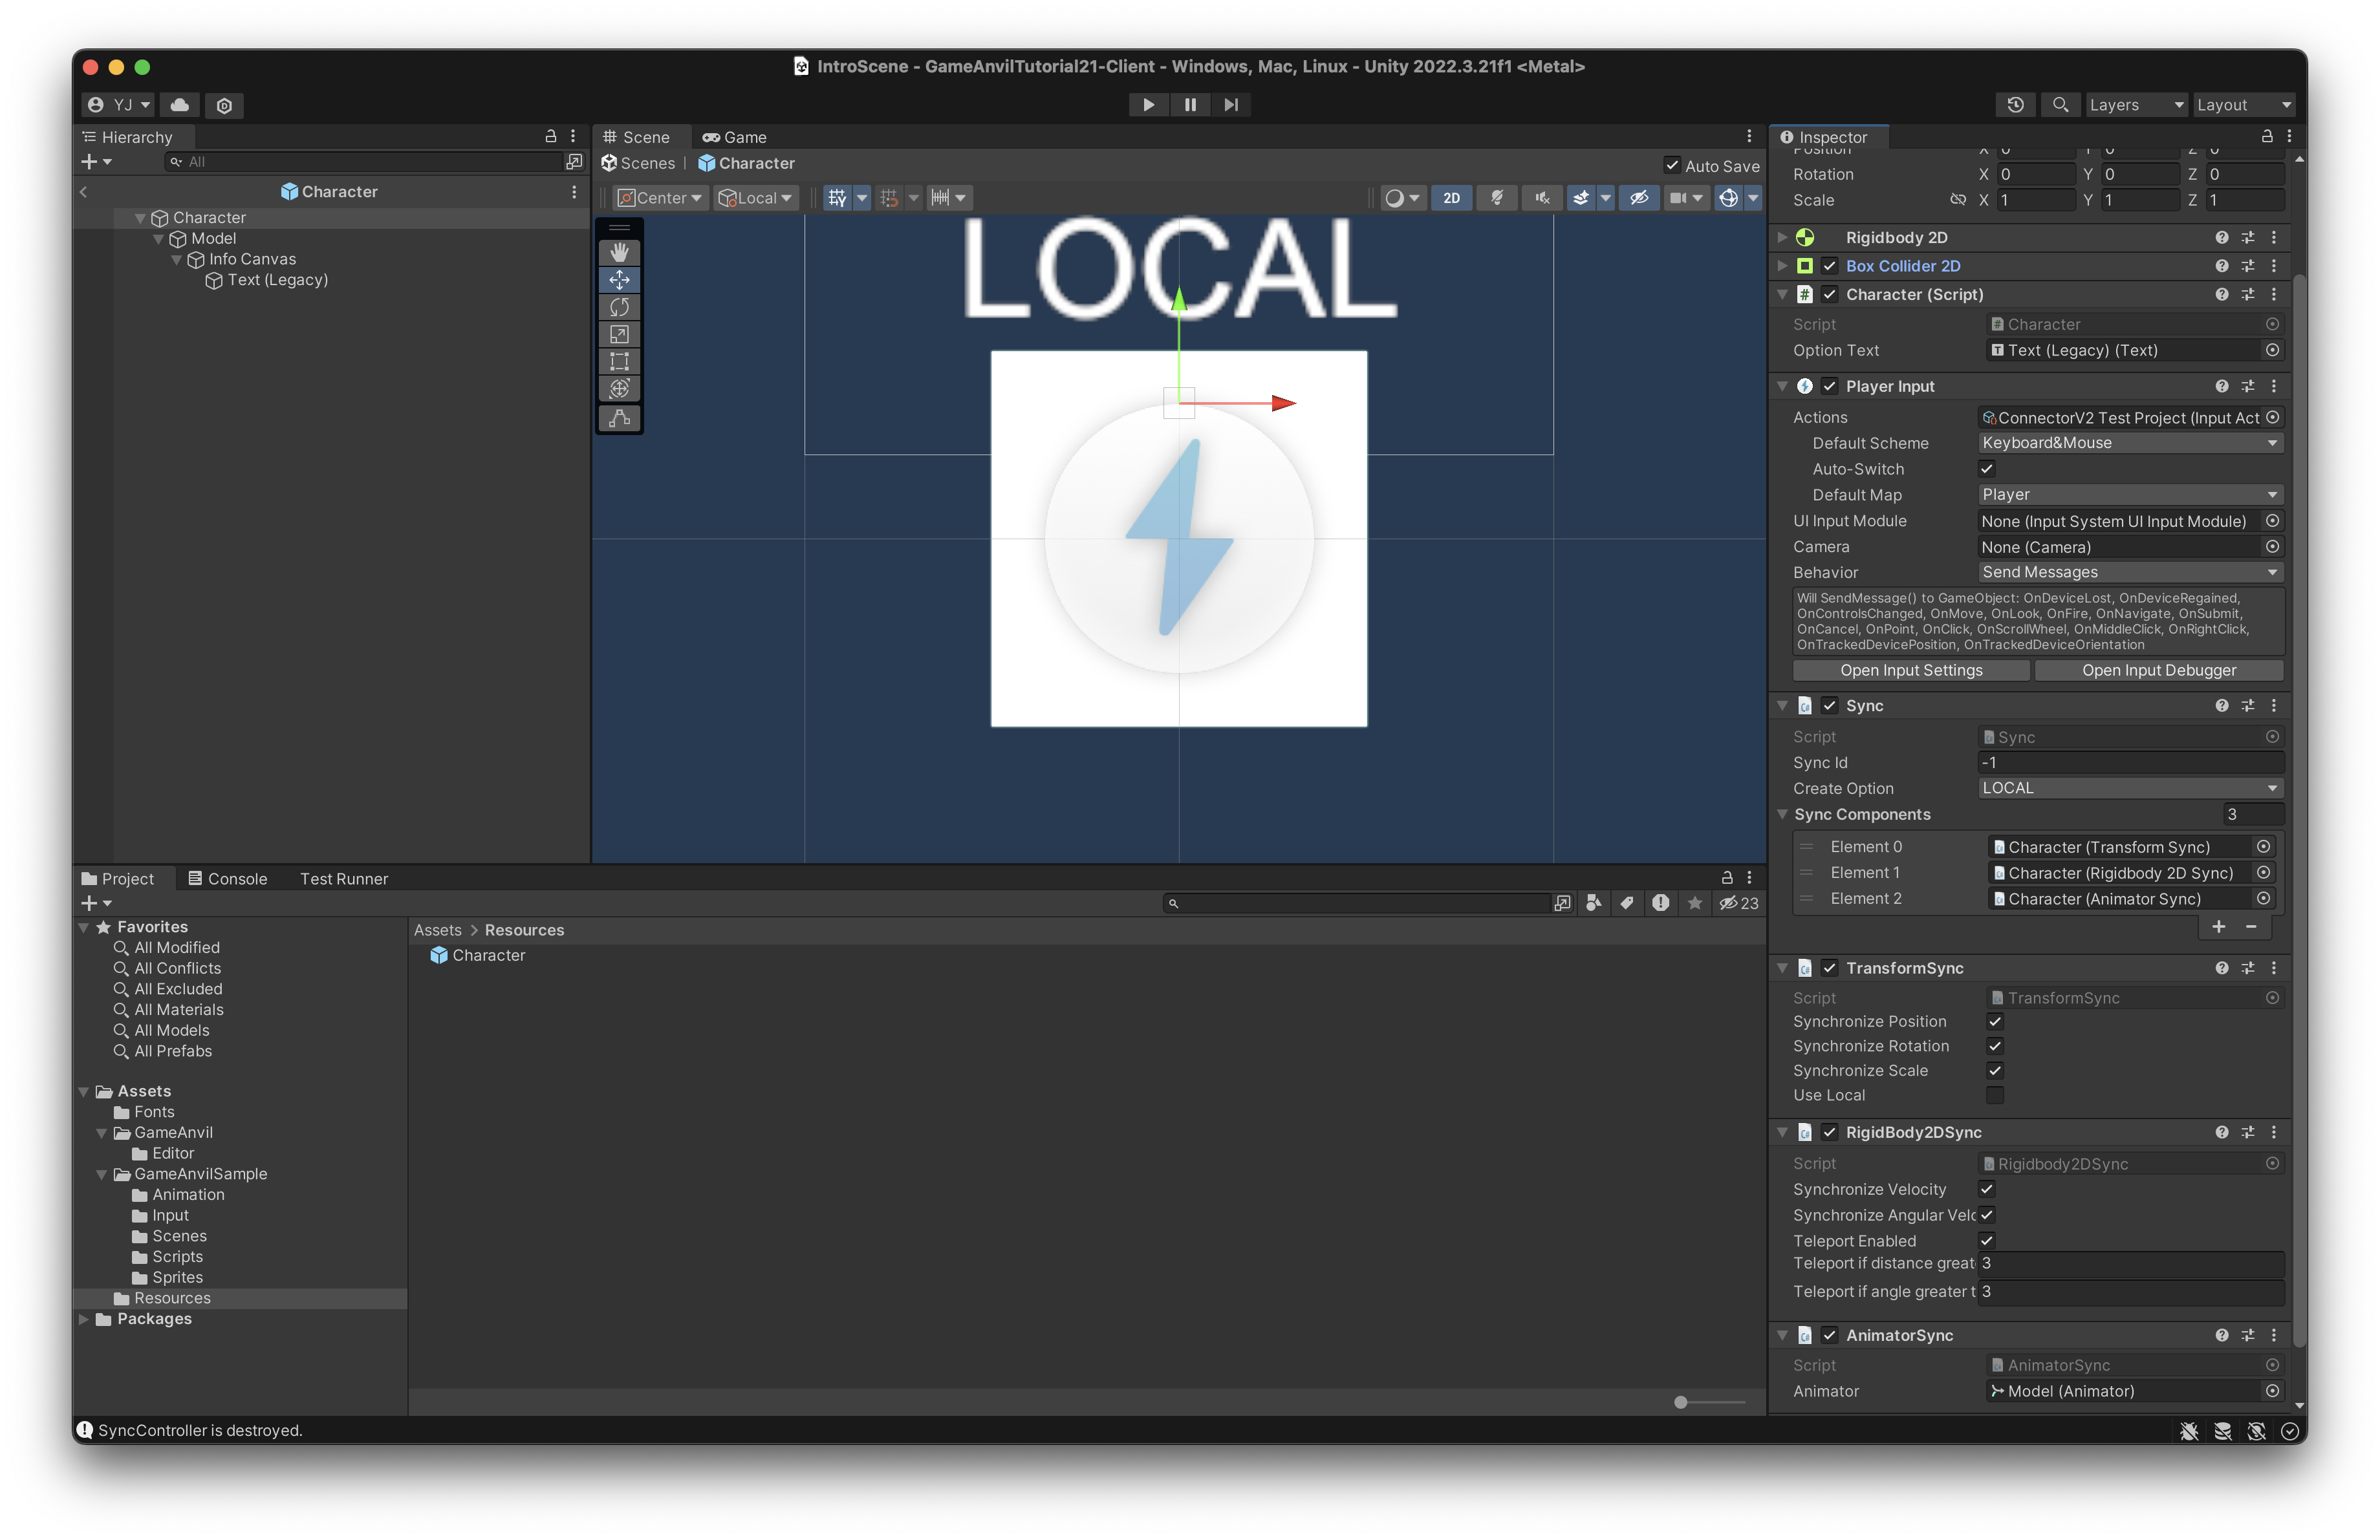Collapse the GameAnvilSample folder

101,1174
